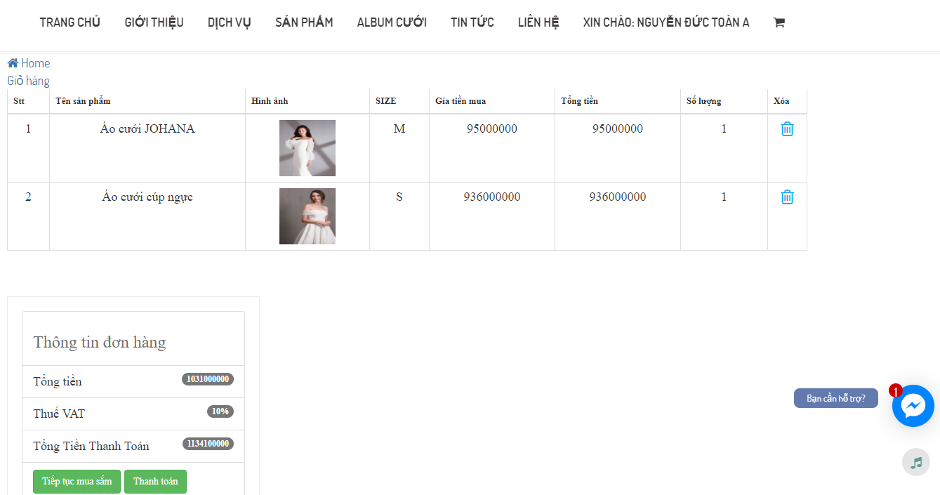
Task: Click the Bạn cần hỗ trợ? bubble
Action: pyautogui.click(x=836, y=398)
